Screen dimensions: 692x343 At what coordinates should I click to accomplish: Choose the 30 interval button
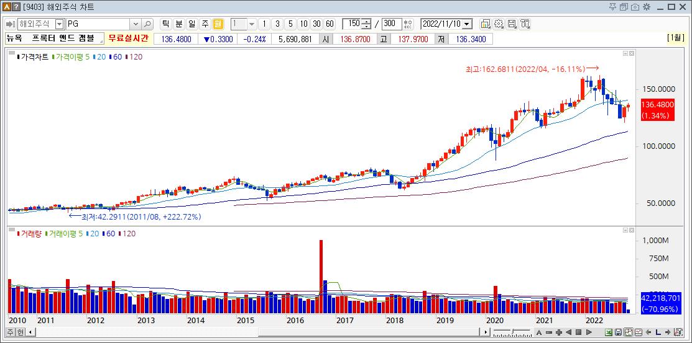point(316,24)
